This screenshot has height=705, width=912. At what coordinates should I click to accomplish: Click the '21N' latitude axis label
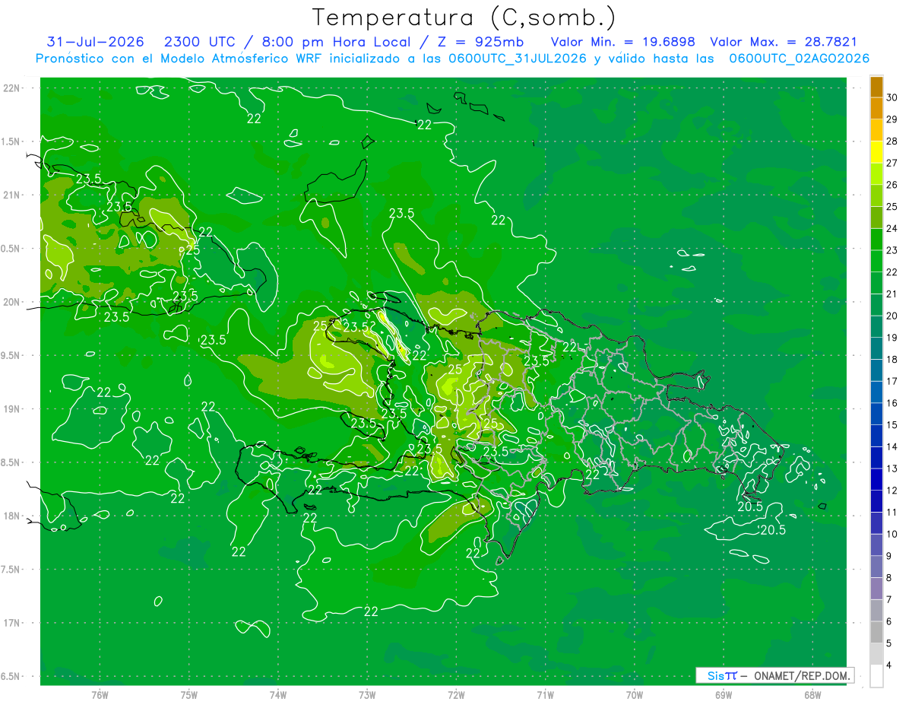pyautogui.click(x=11, y=195)
